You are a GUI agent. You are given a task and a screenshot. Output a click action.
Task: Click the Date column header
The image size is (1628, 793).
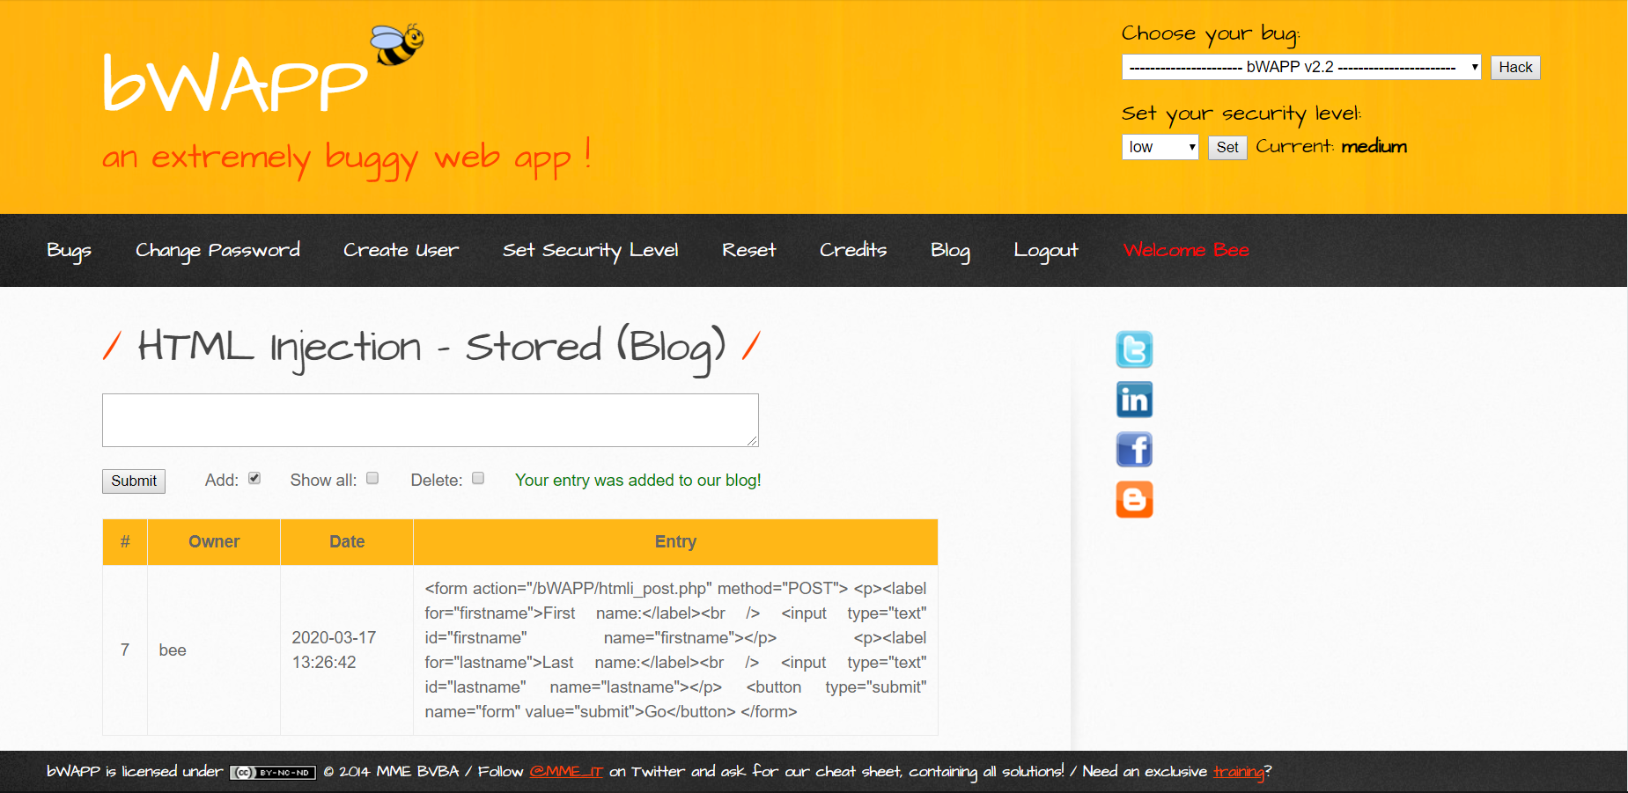click(x=347, y=542)
